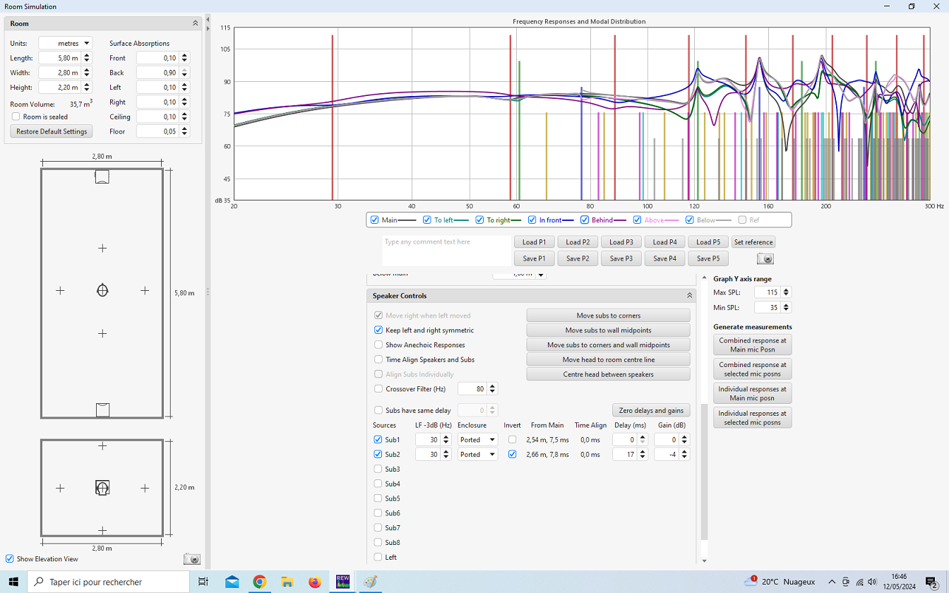Image resolution: width=949 pixels, height=593 pixels.
Task: Uncheck Keep left and right symmetric
Action: (378, 330)
